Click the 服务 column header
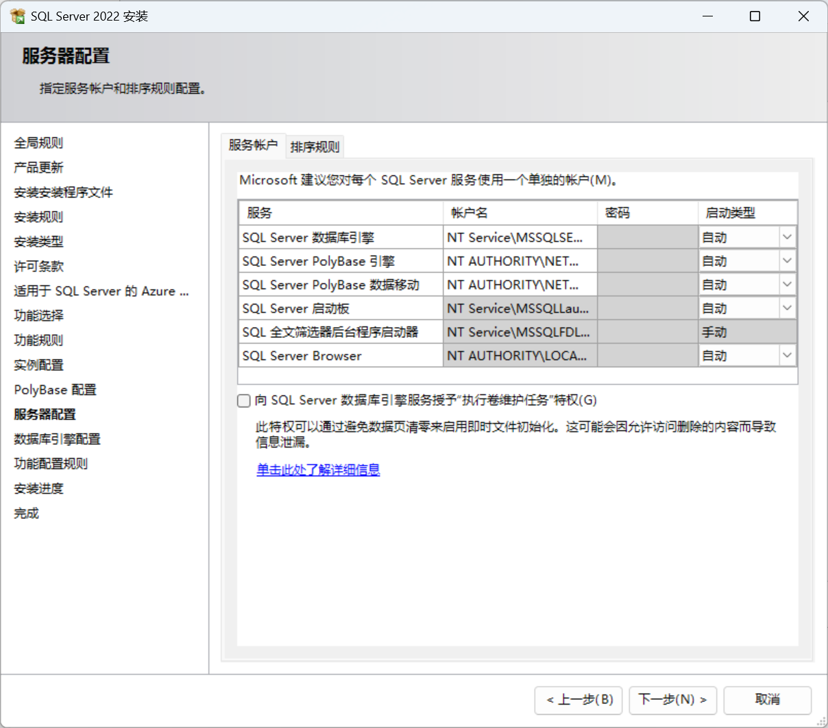The height and width of the screenshot is (728, 828). [x=341, y=213]
